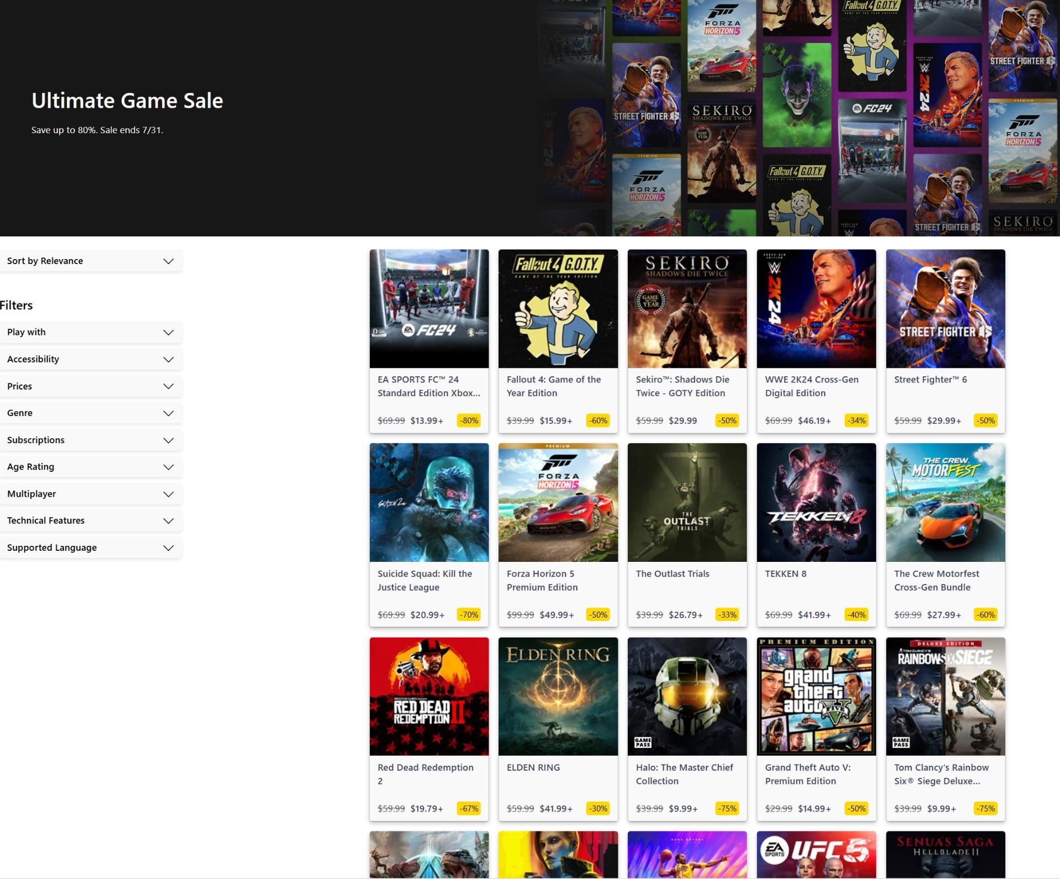Screen dimensions: 1060x879
Task: Open the EA SPORTS FC 24 cover art
Action: click(429, 308)
